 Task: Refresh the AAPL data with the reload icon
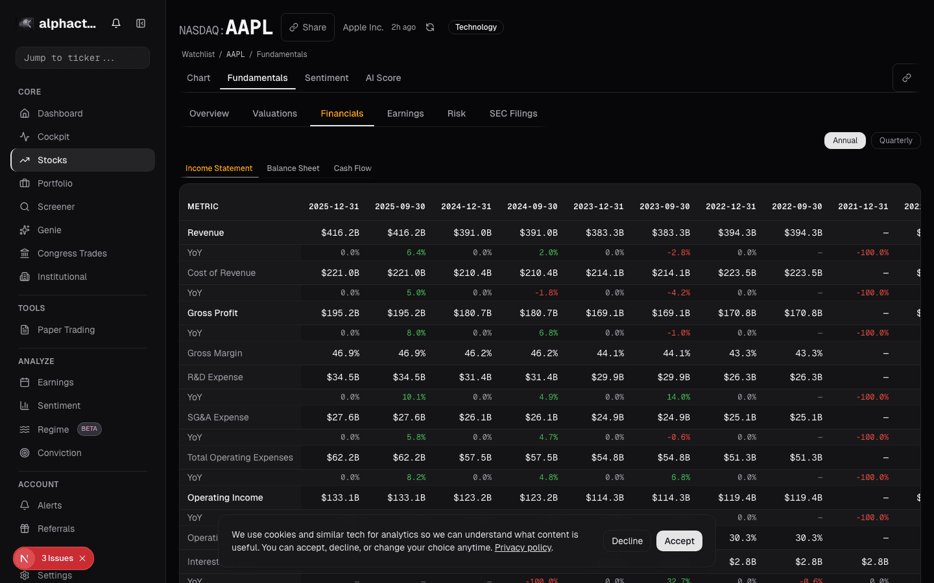[x=430, y=27]
